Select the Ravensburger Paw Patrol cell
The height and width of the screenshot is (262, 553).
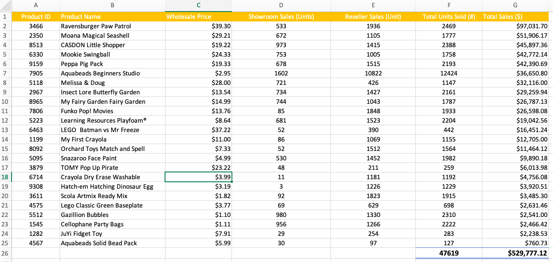point(112,26)
